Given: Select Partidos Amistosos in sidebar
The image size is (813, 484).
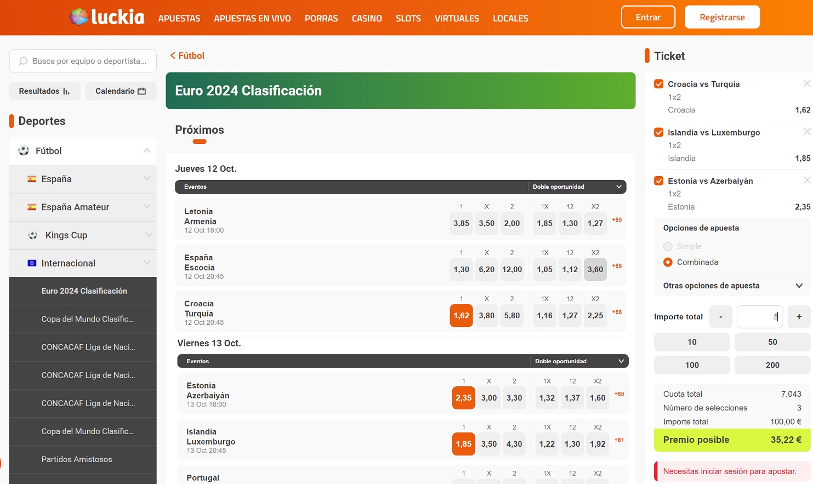Looking at the screenshot, I should coord(83,459).
